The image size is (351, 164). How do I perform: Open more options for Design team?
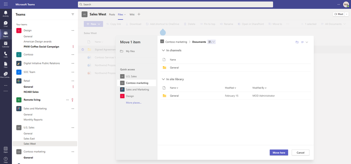[x=73, y=30]
